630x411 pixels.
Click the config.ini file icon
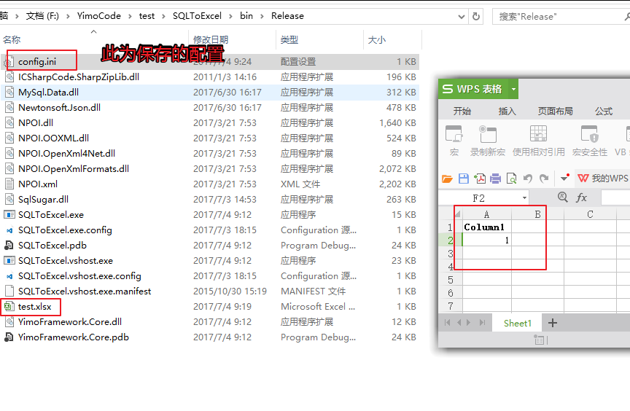pos(9,62)
